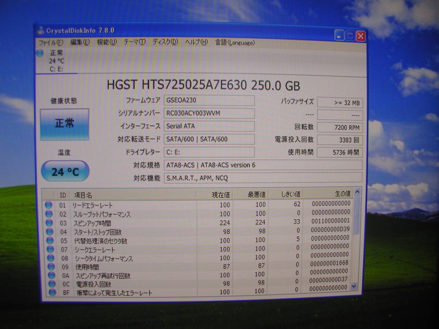The image size is (439, 329).
Task: Click the transfer mode field SATA/600
Action: (x=209, y=139)
